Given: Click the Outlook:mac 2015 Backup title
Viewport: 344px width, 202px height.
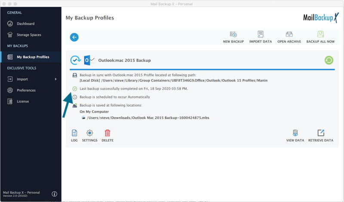Looking at the screenshot, I should [124, 60].
